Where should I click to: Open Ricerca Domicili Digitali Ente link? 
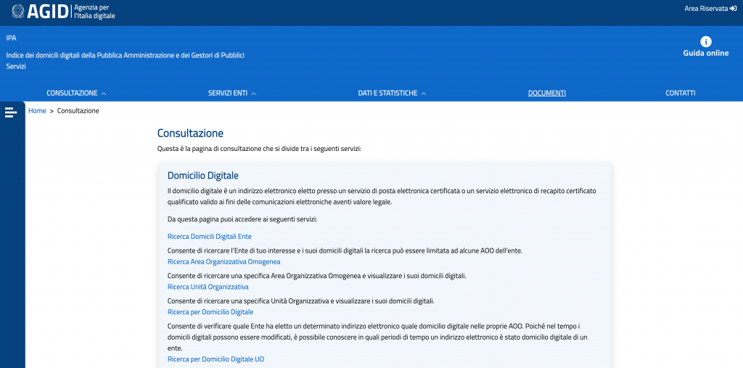click(x=209, y=237)
